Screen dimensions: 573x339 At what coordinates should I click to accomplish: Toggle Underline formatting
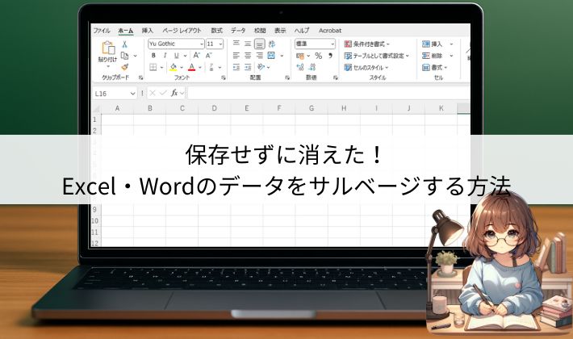(177, 56)
